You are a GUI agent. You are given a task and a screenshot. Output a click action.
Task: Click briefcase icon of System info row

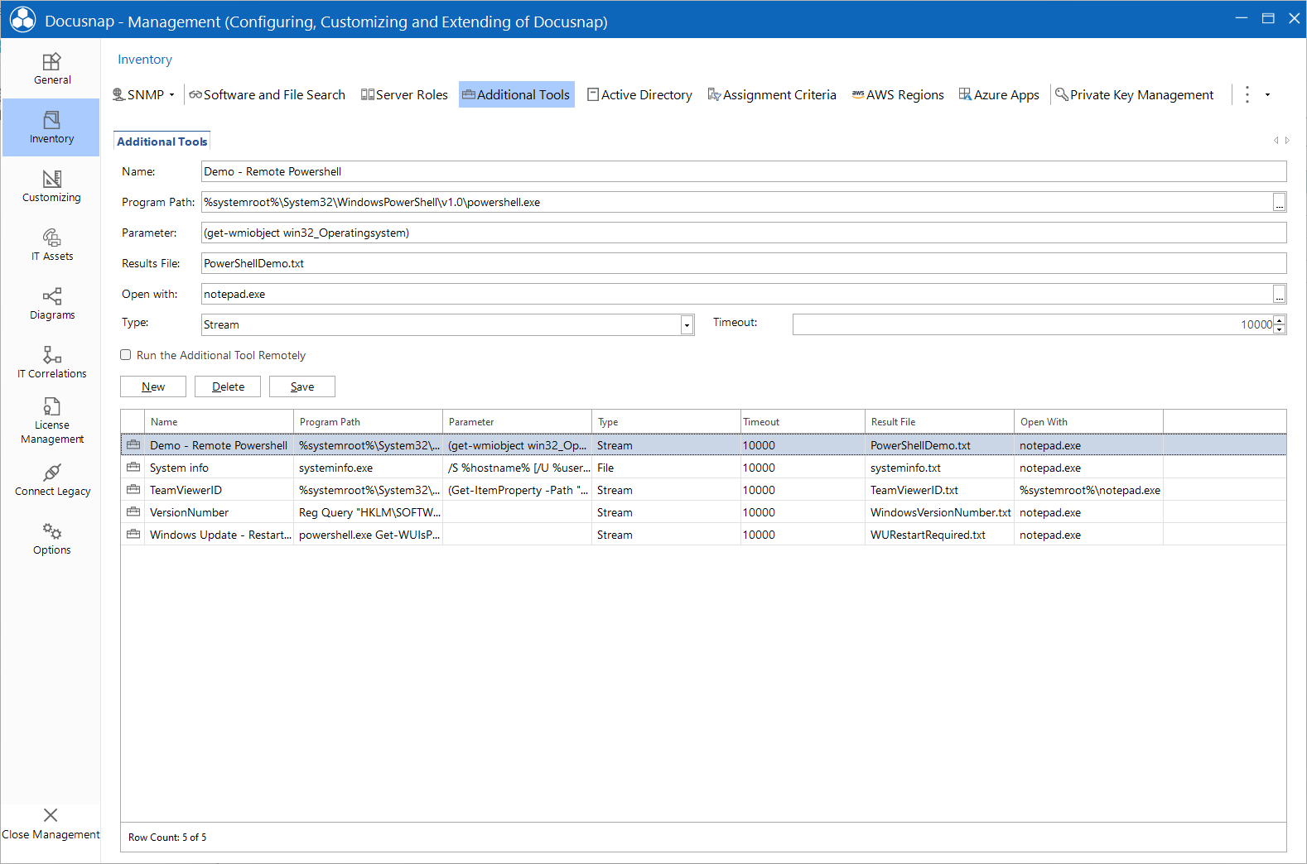[133, 468]
